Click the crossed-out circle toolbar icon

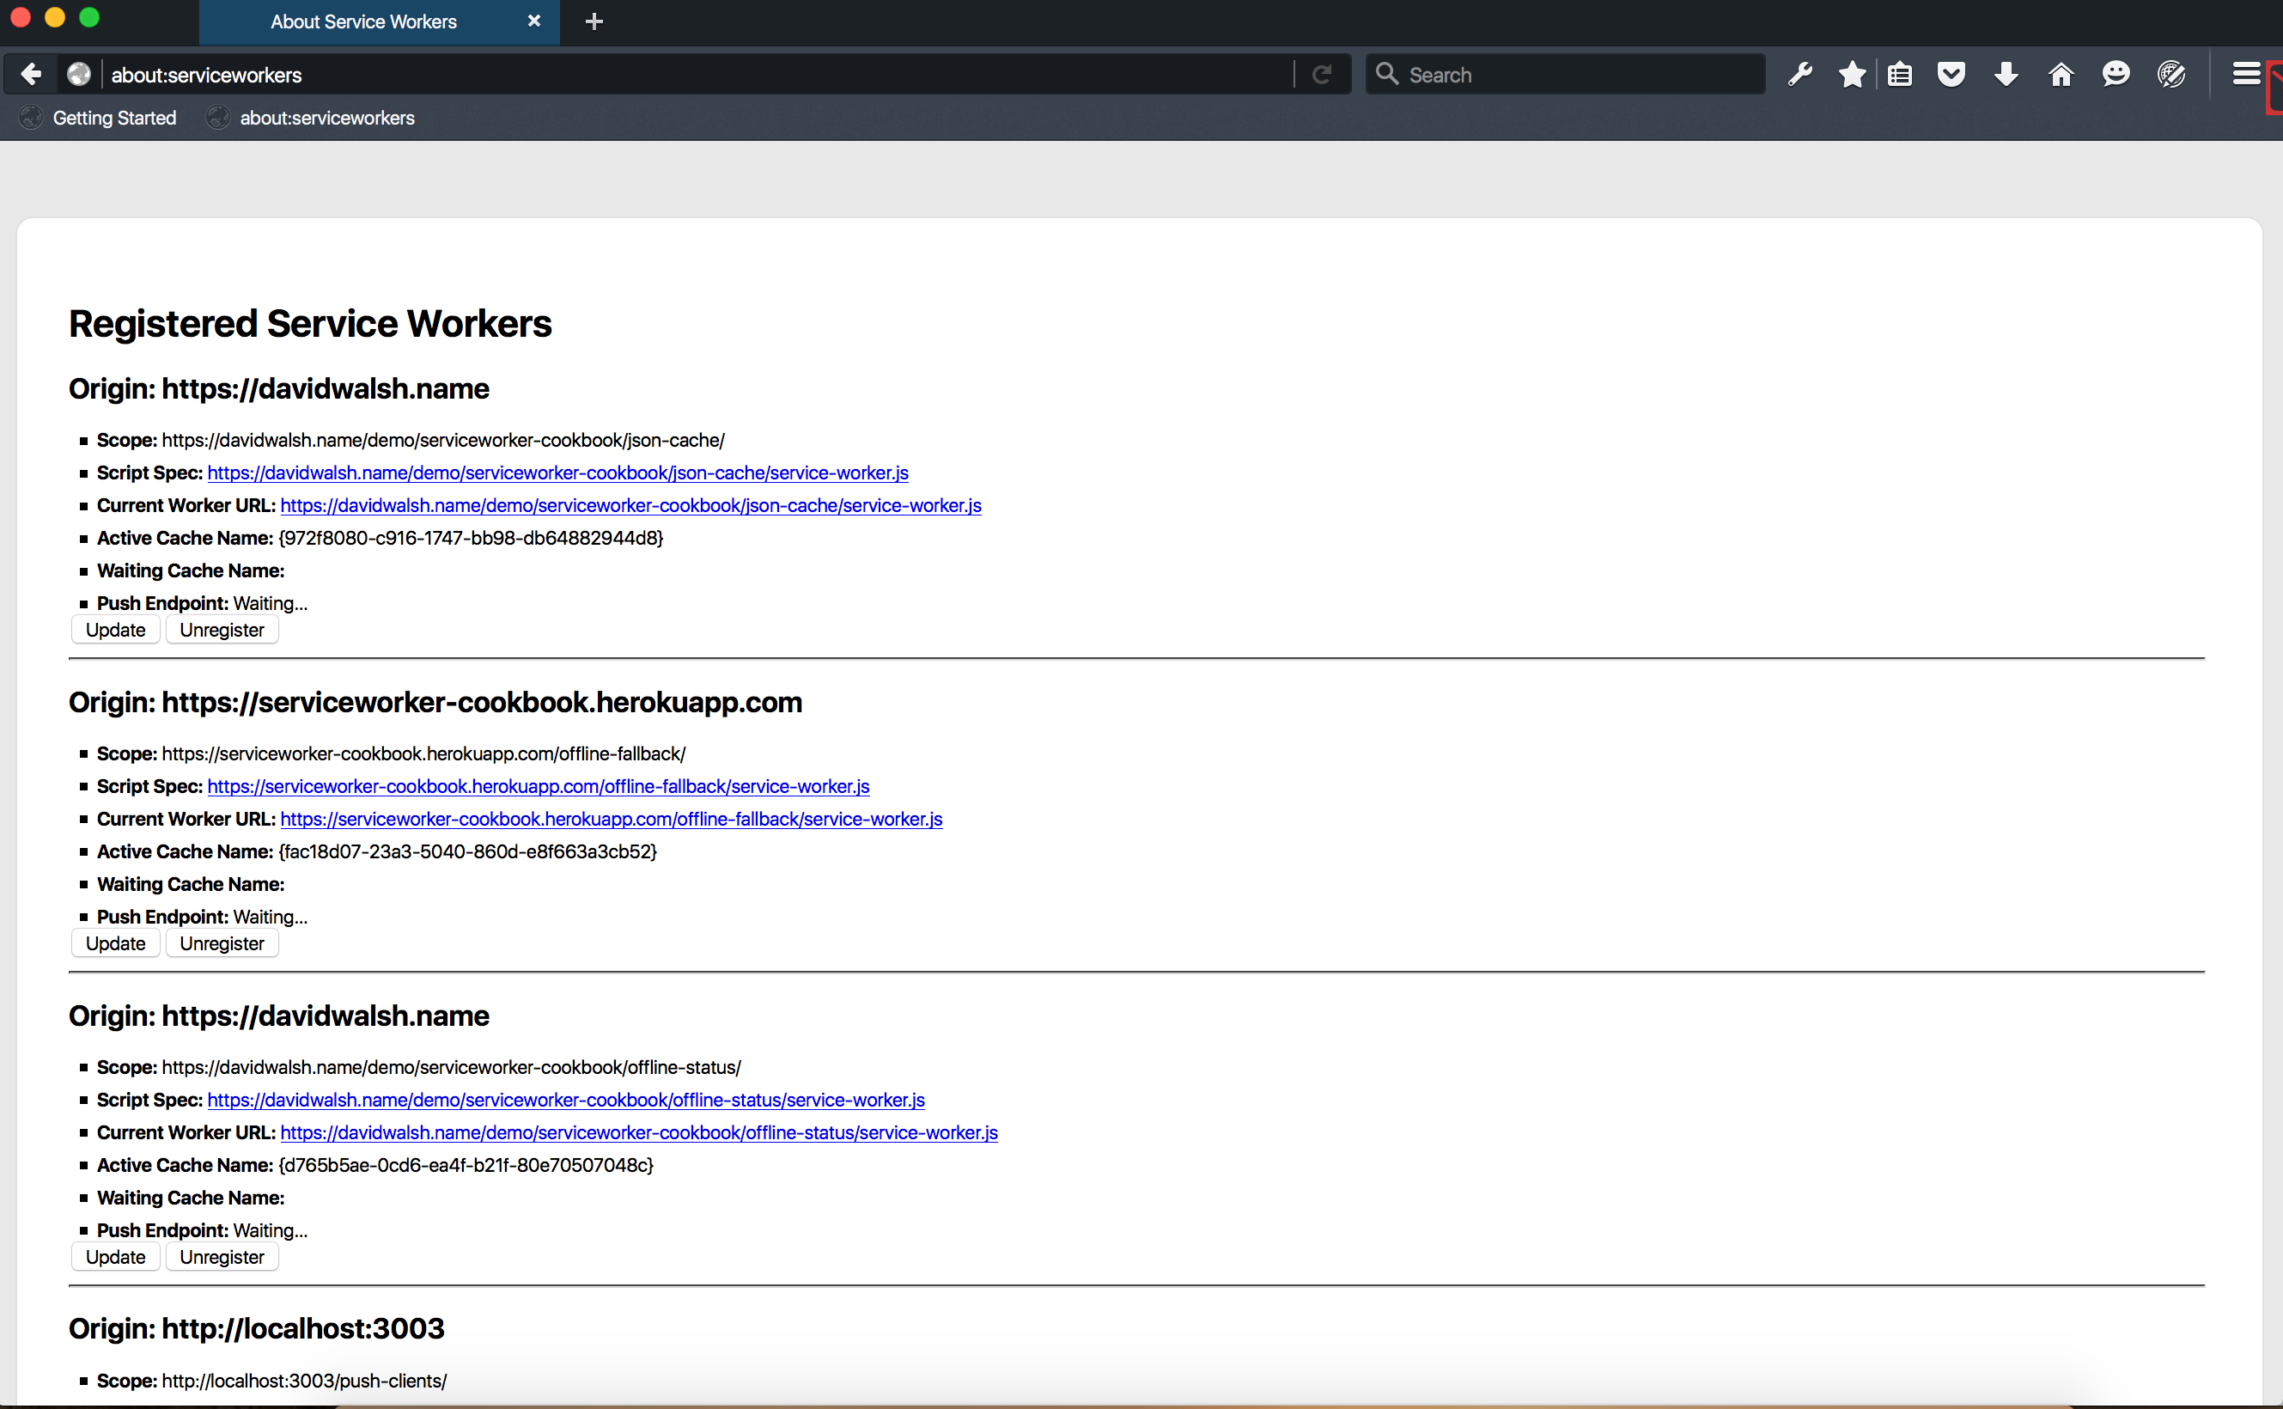[x=2171, y=75]
